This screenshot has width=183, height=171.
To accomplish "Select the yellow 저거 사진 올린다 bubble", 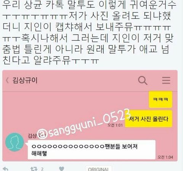I will click(x=149, y=119).
